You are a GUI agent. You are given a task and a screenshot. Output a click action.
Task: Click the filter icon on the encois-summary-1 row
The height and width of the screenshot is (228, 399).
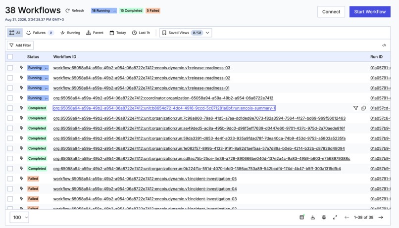(x=355, y=108)
